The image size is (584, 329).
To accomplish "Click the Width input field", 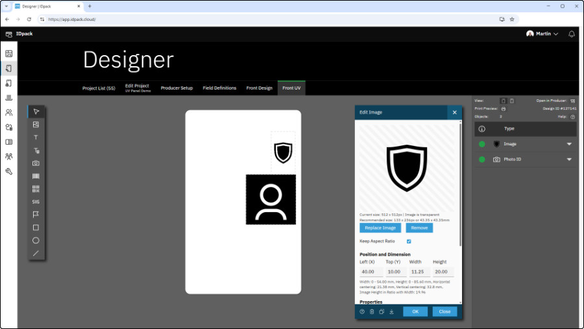I will pos(417,272).
